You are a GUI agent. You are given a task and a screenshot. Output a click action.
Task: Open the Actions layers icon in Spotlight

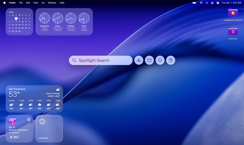point(160,60)
